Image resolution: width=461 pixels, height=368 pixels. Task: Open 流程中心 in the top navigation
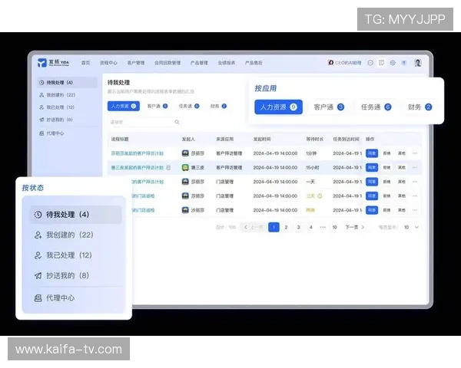[x=108, y=63]
